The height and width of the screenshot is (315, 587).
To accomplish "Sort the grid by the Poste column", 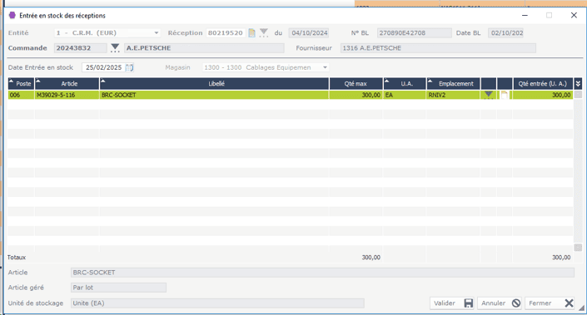I will (21, 84).
